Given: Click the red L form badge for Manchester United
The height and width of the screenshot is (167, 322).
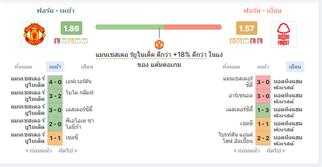Looking at the screenshot, I should click(57, 41).
